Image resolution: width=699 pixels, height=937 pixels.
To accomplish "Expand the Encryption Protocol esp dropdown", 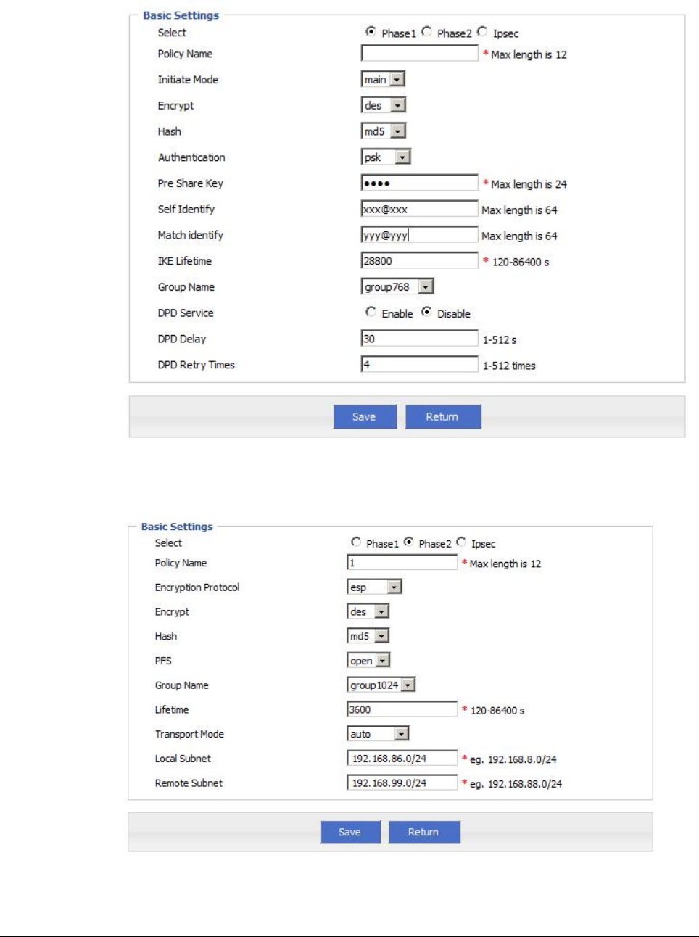I will pyautogui.click(x=374, y=587).
